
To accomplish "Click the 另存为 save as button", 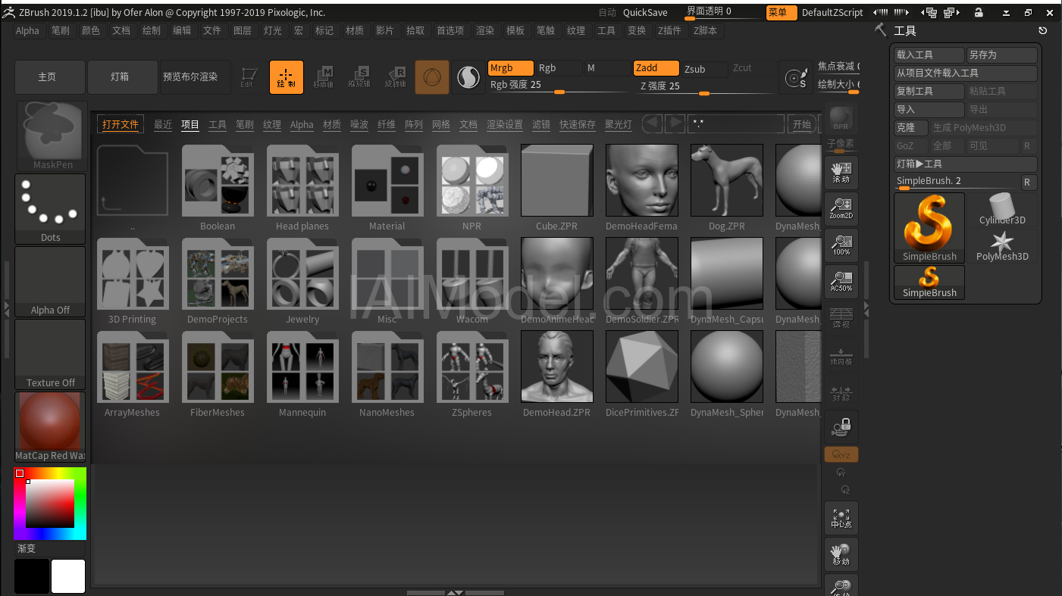I will pos(1002,55).
